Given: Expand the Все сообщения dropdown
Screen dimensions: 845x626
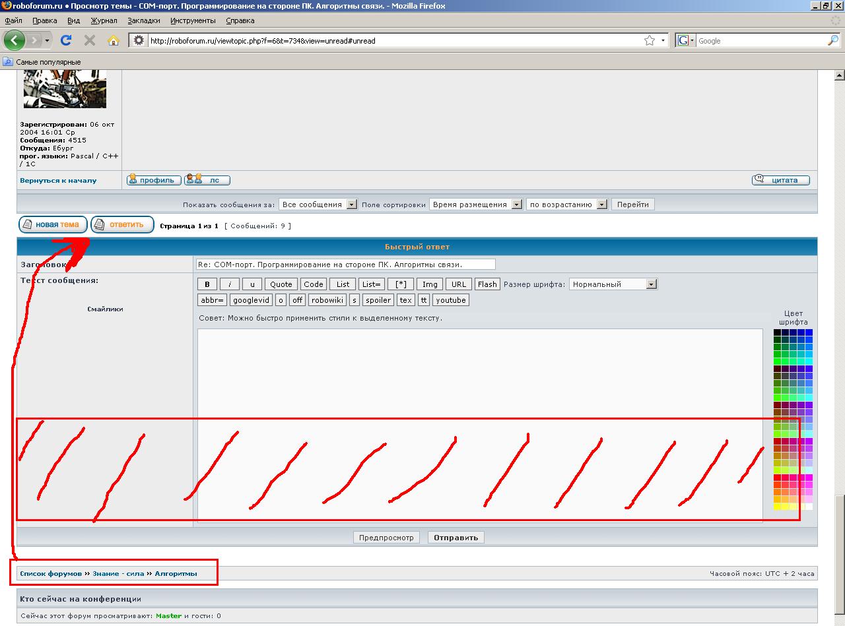Looking at the screenshot, I should click(318, 204).
